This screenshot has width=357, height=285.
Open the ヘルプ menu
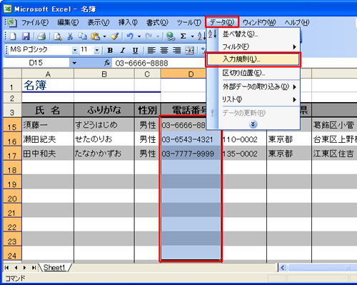pyautogui.click(x=297, y=23)
